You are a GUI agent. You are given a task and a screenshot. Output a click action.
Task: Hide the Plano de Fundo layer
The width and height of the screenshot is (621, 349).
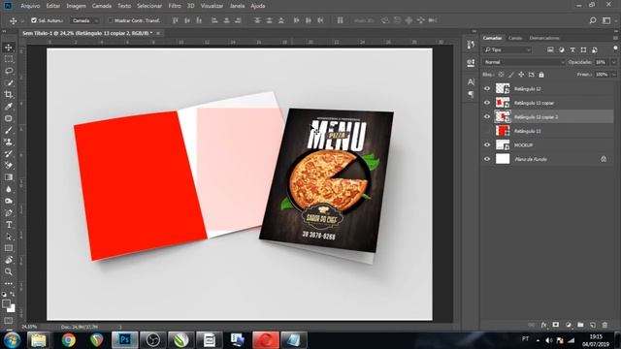[x=487, y=159]
